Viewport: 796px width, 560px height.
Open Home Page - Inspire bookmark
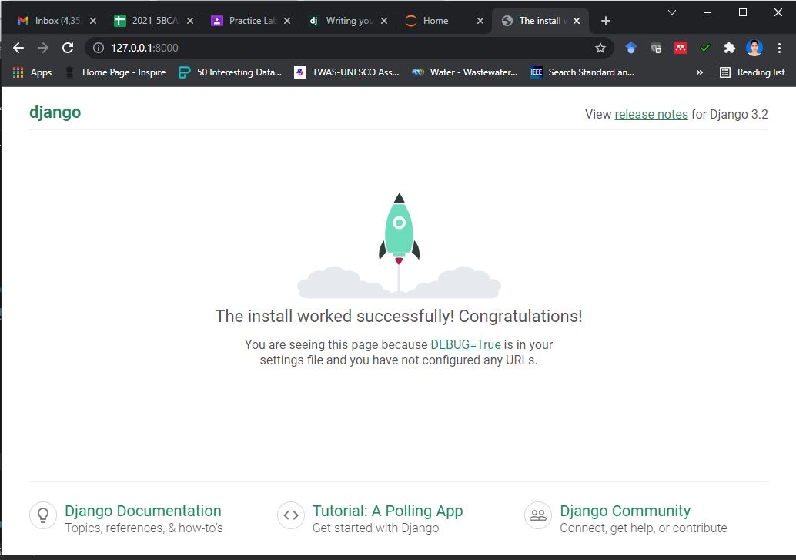[115, 72]
